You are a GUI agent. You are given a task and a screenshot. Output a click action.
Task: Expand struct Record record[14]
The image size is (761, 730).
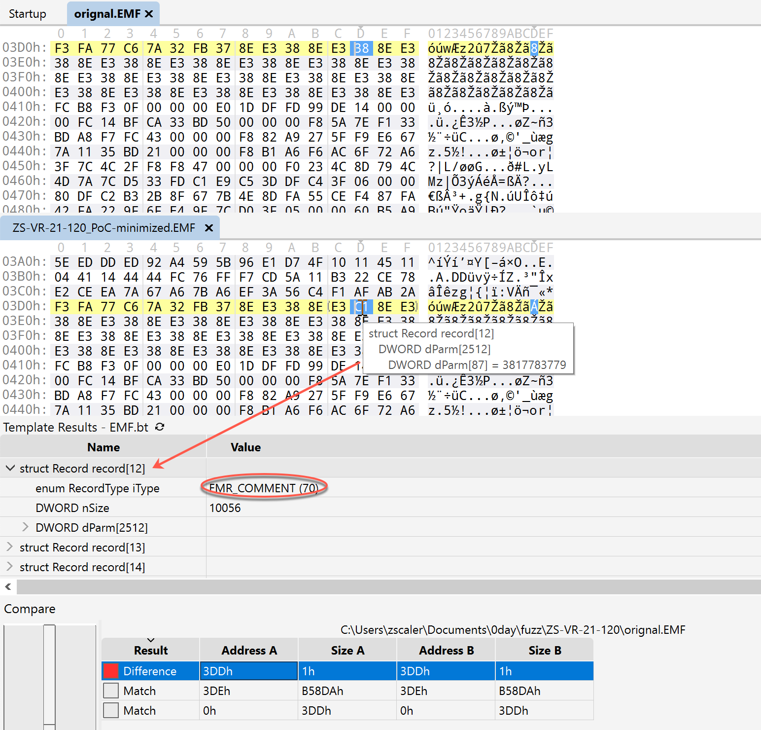[x=10, y=567]
